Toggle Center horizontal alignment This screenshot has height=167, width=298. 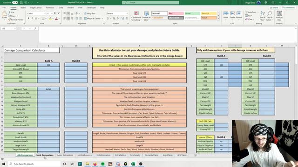click(x=68, y=19)
